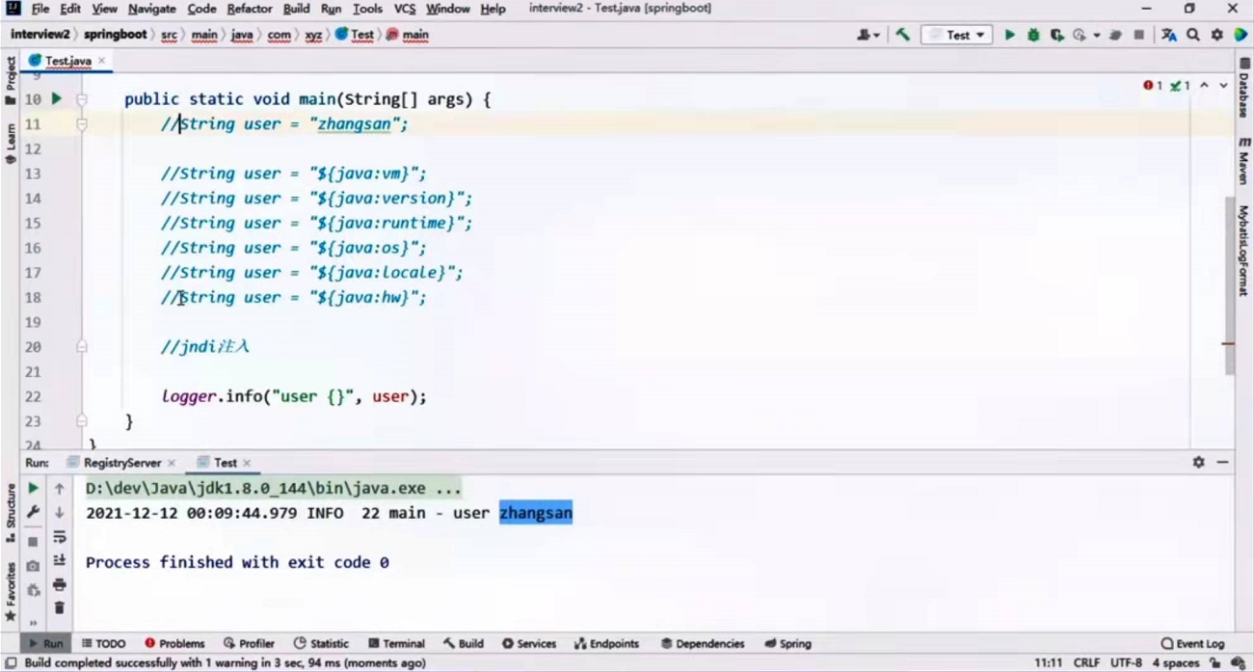Switch to the RegistryServer run tab
The width and height of the screenshot is (1254, 672).
121,463
